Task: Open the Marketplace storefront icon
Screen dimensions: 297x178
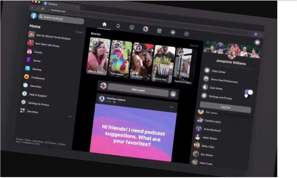Action: click(159, 30)
